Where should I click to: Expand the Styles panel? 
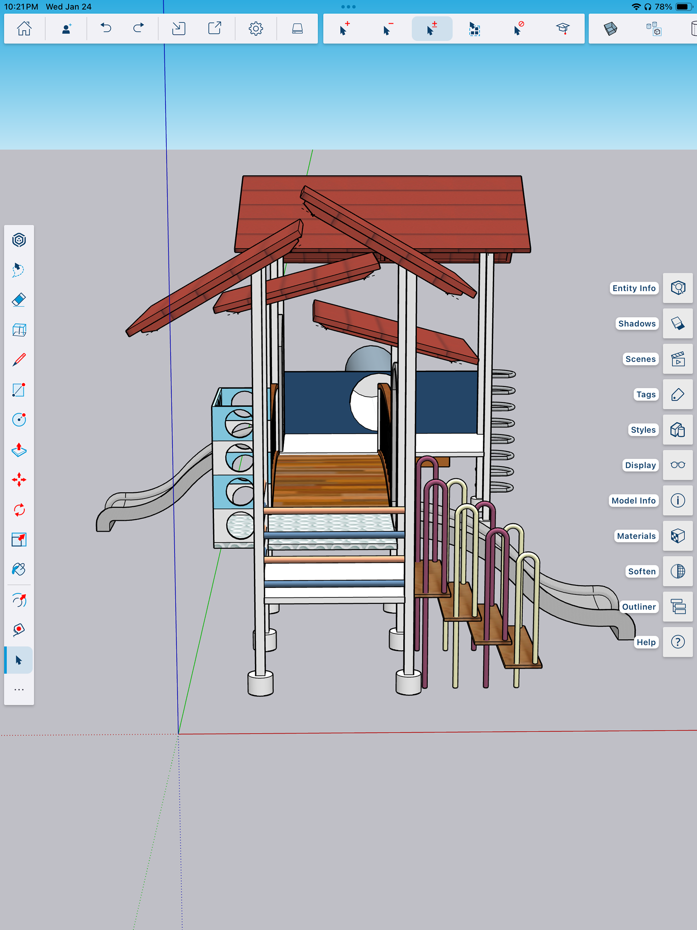677,430
